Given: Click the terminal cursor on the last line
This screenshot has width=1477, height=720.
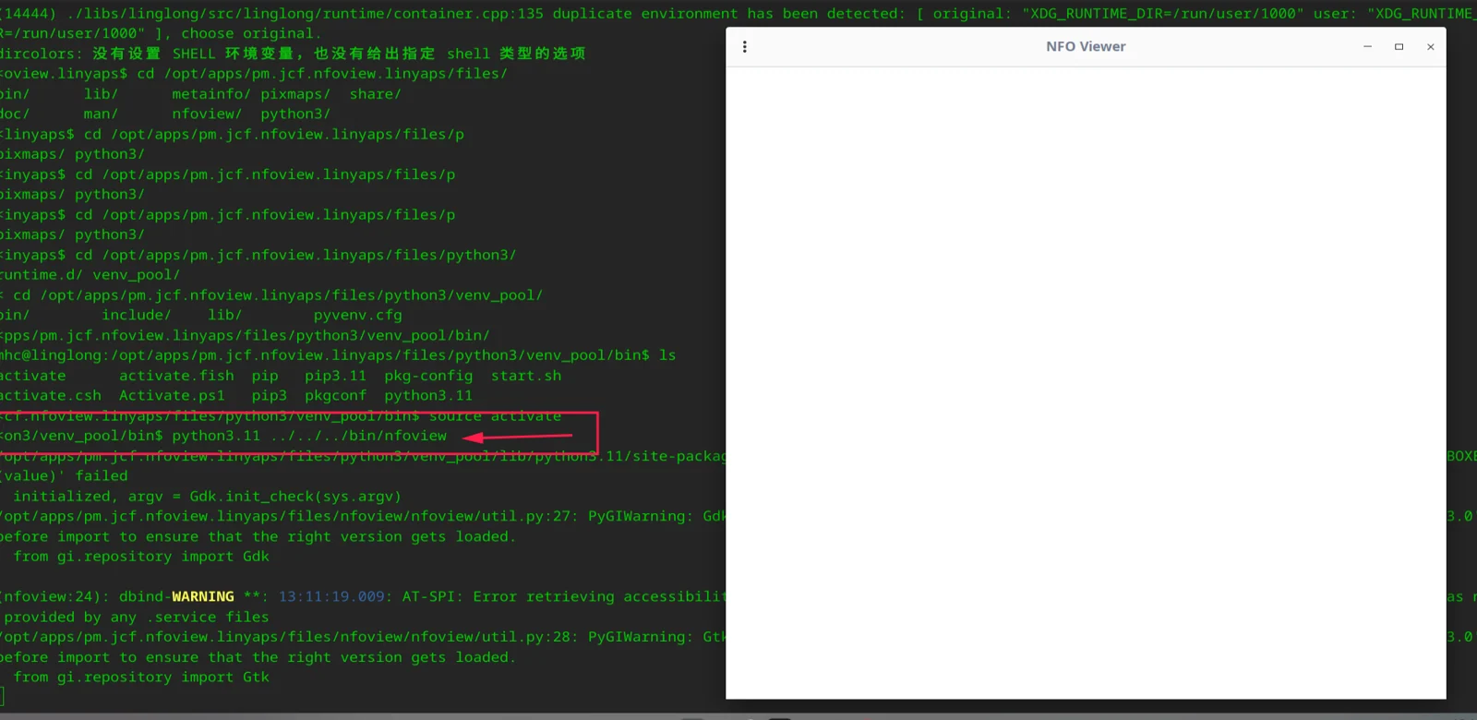Looking at the screenshot, I should coord(3,697).
